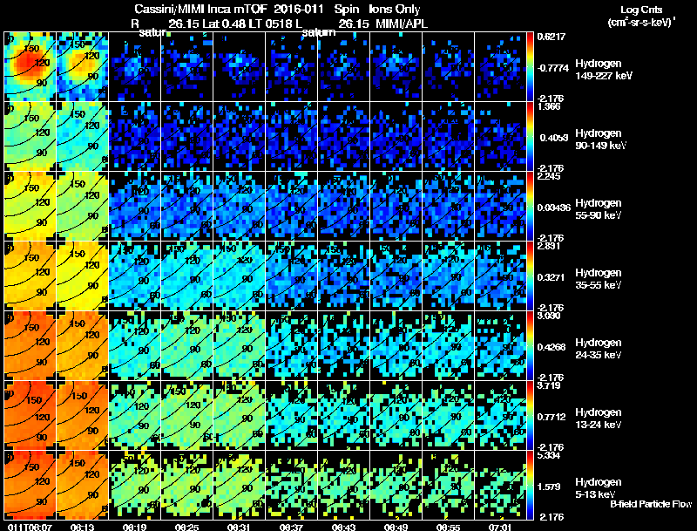Viewport: 697px width, 531px height.
Task: Click the '06:49' time label
Action: (x=396, y=528)
